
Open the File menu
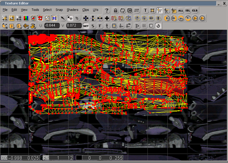(x=5, y=10)
